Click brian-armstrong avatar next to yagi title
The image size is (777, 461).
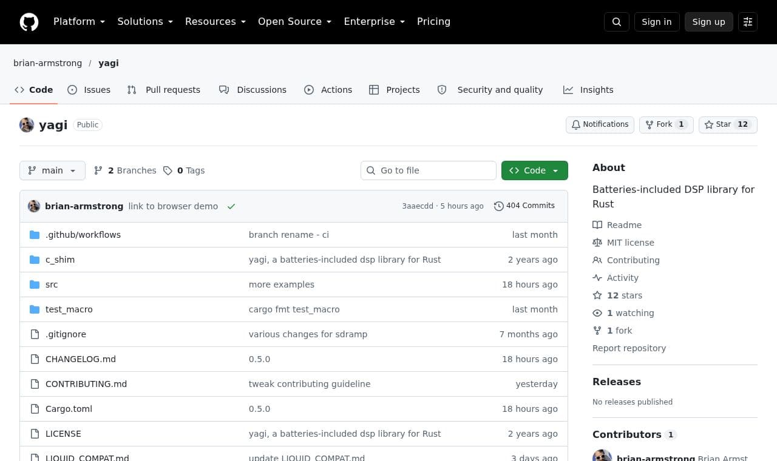27,125
